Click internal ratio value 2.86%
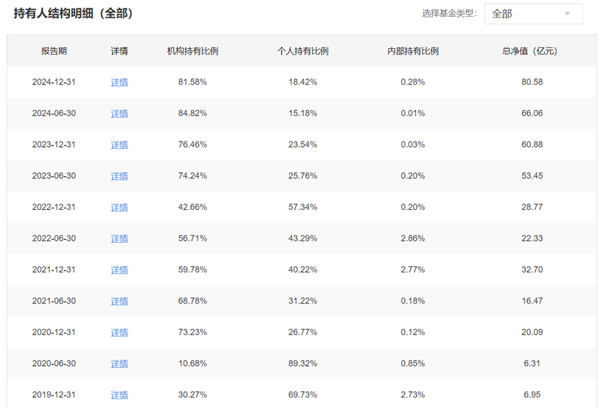 413,238
